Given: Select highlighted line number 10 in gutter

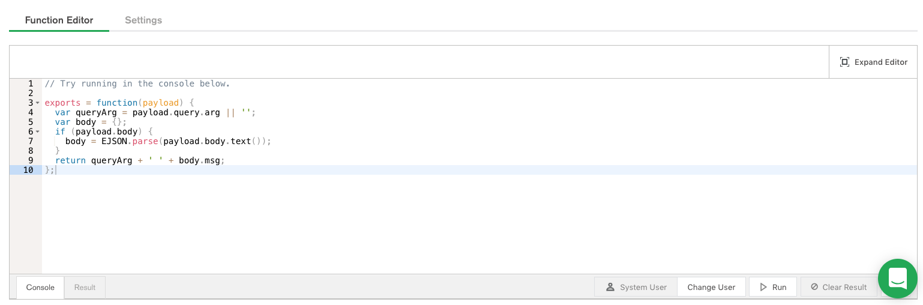Looking at the screenshot, I should 28,170.
